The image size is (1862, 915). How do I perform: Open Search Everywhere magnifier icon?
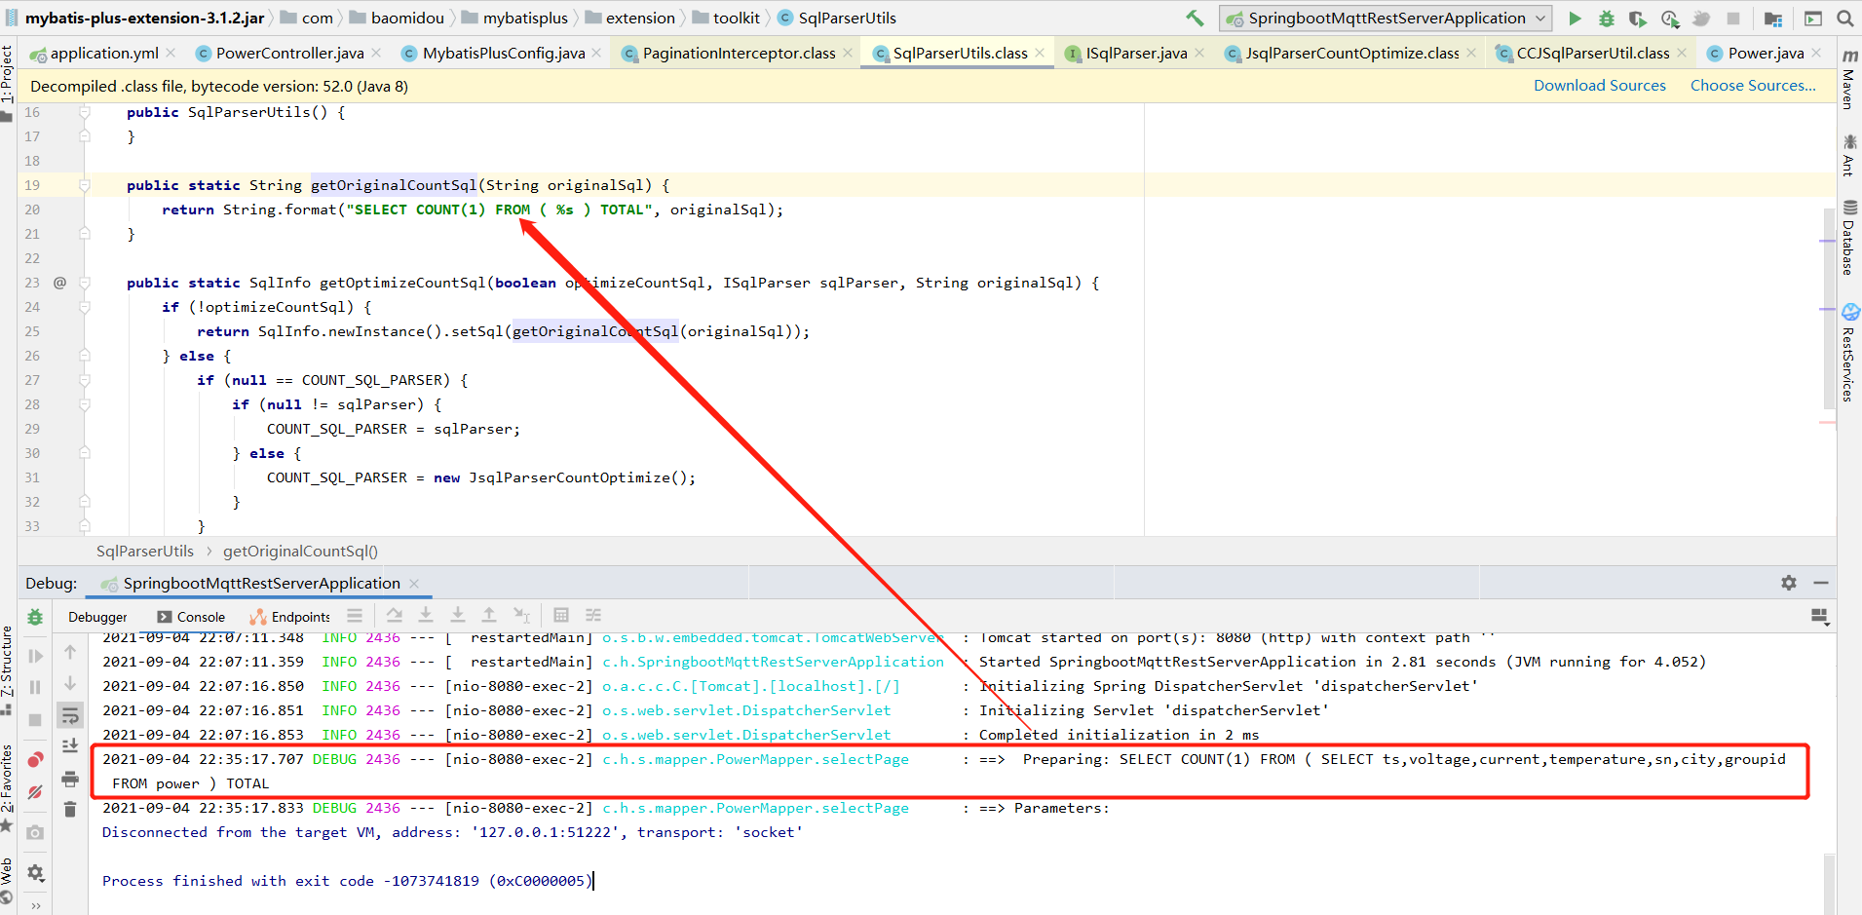(x=1844, y=18)
